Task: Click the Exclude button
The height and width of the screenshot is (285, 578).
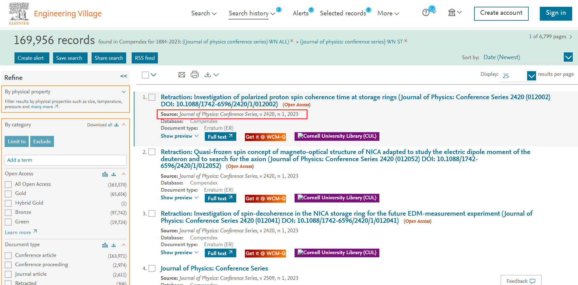Action: (x=42, y=141)
